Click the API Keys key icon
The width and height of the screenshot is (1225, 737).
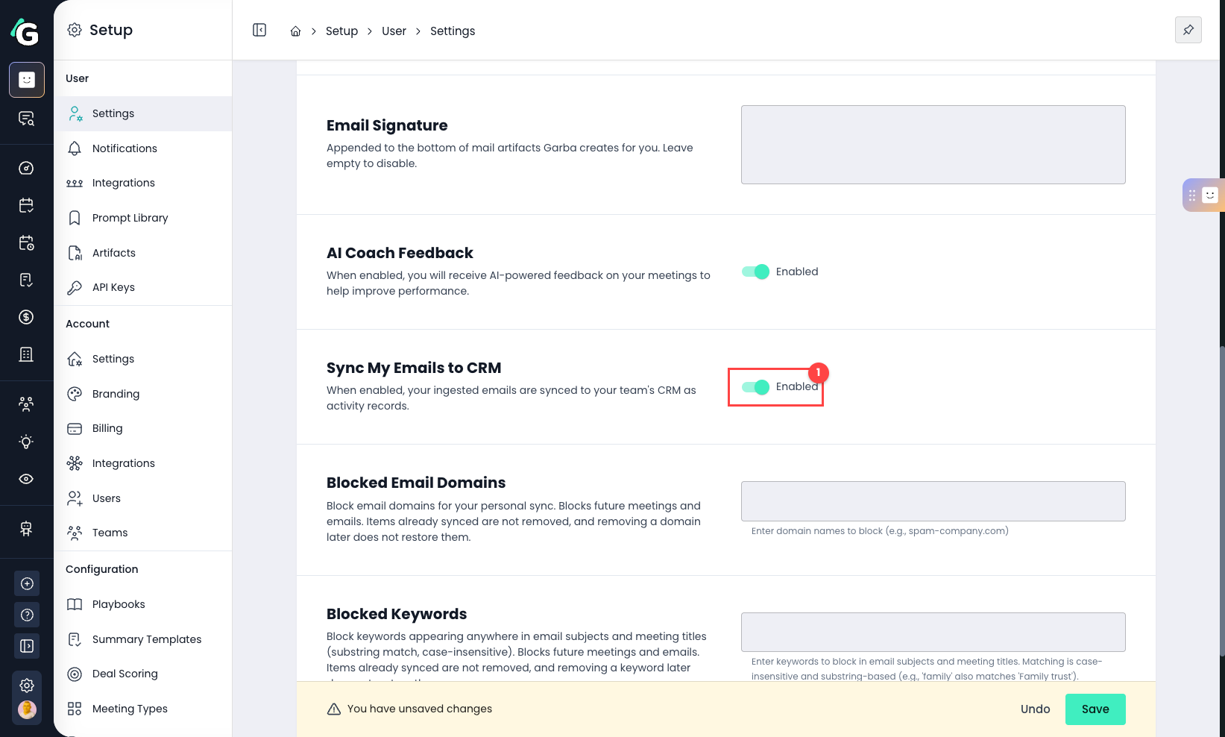tap(75, 288)
